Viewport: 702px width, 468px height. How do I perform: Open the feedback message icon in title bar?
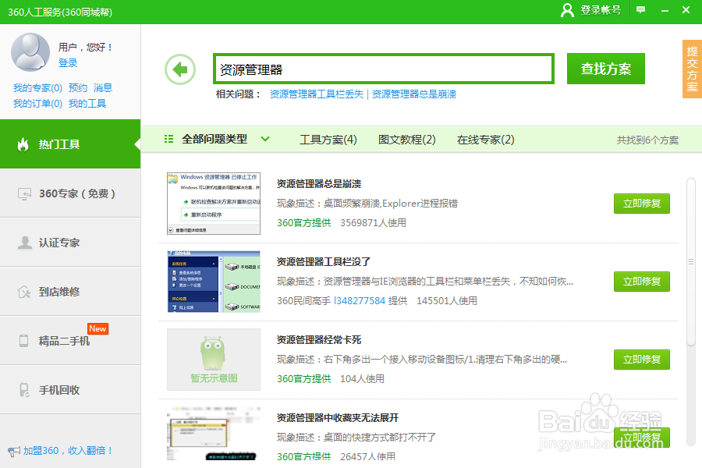pyautogui.click(x=641, y=9)
